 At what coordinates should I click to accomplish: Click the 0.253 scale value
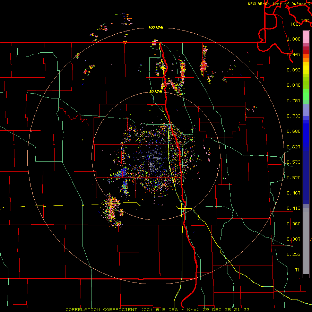point(294,254)
